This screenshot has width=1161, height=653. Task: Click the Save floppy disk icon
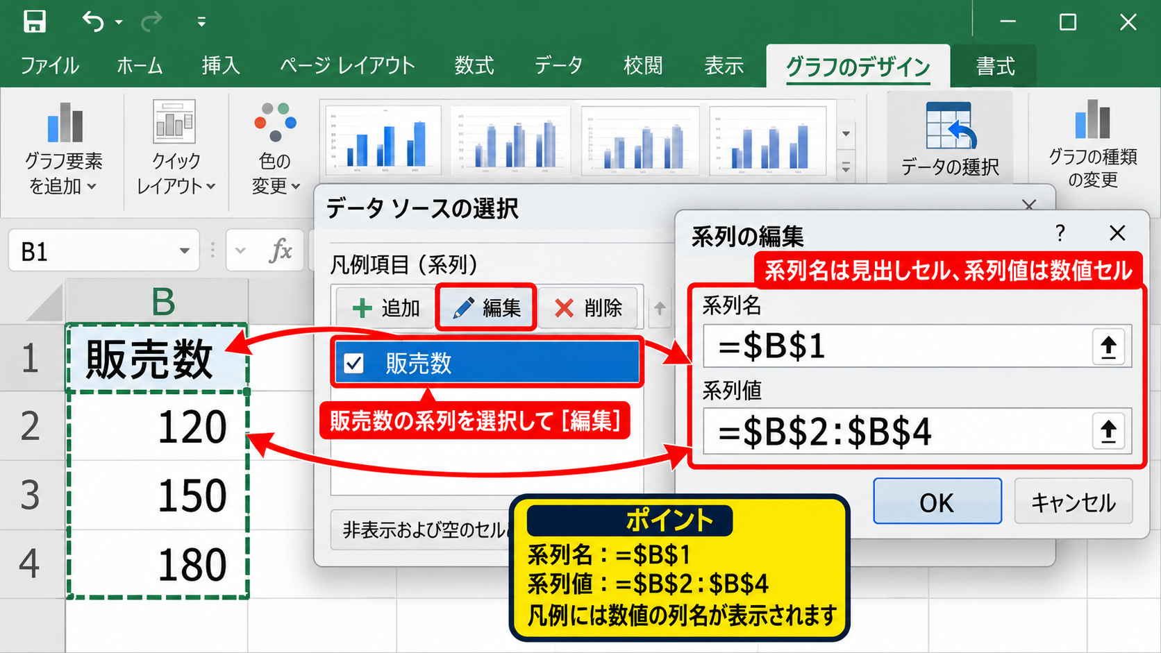point(34,22)
